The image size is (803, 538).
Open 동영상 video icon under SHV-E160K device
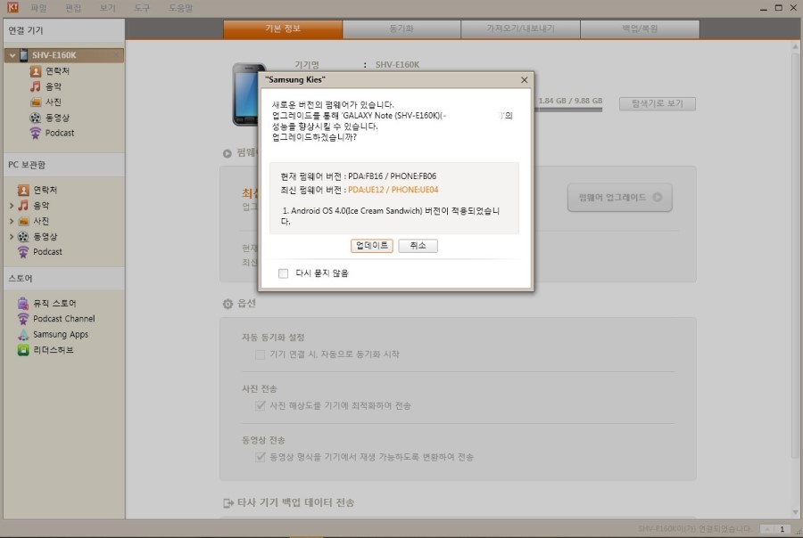(36, 118)
